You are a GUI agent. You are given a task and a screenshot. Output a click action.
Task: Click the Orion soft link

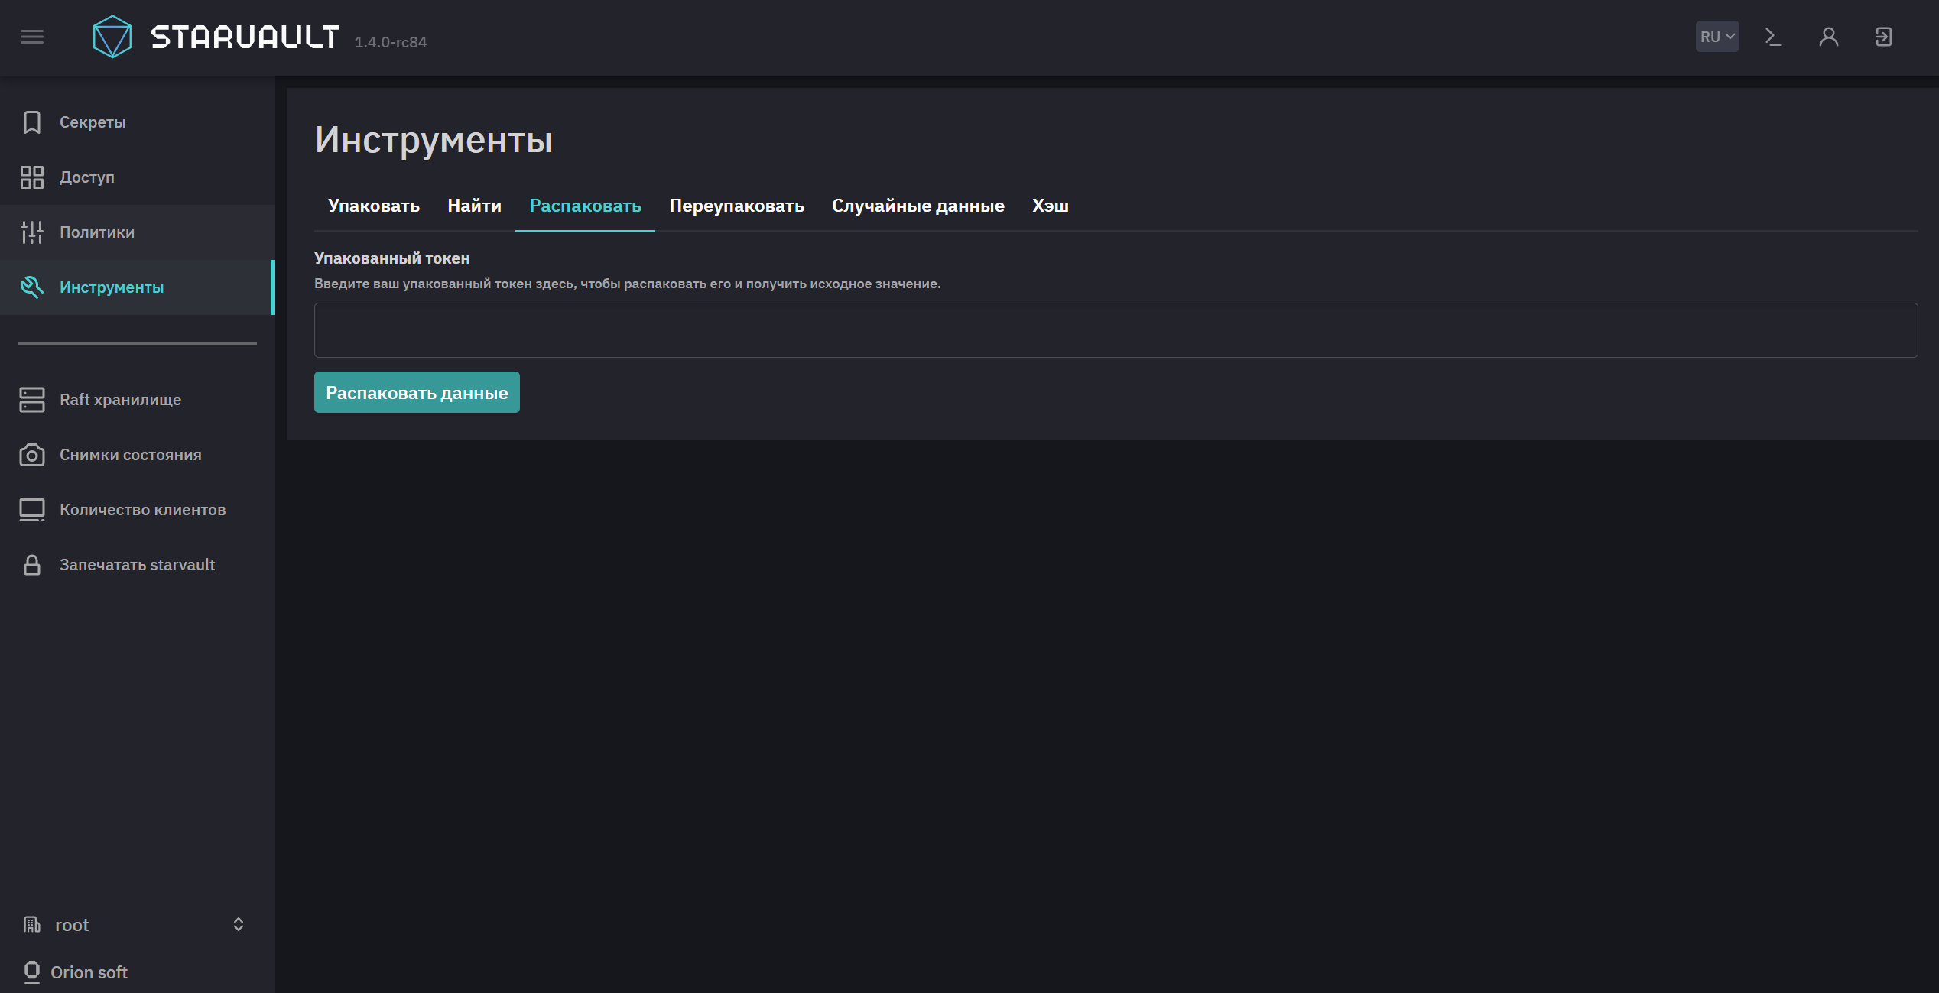(x=89, y=972)
